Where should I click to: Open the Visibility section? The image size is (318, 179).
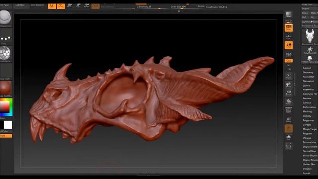click(307, 116)
